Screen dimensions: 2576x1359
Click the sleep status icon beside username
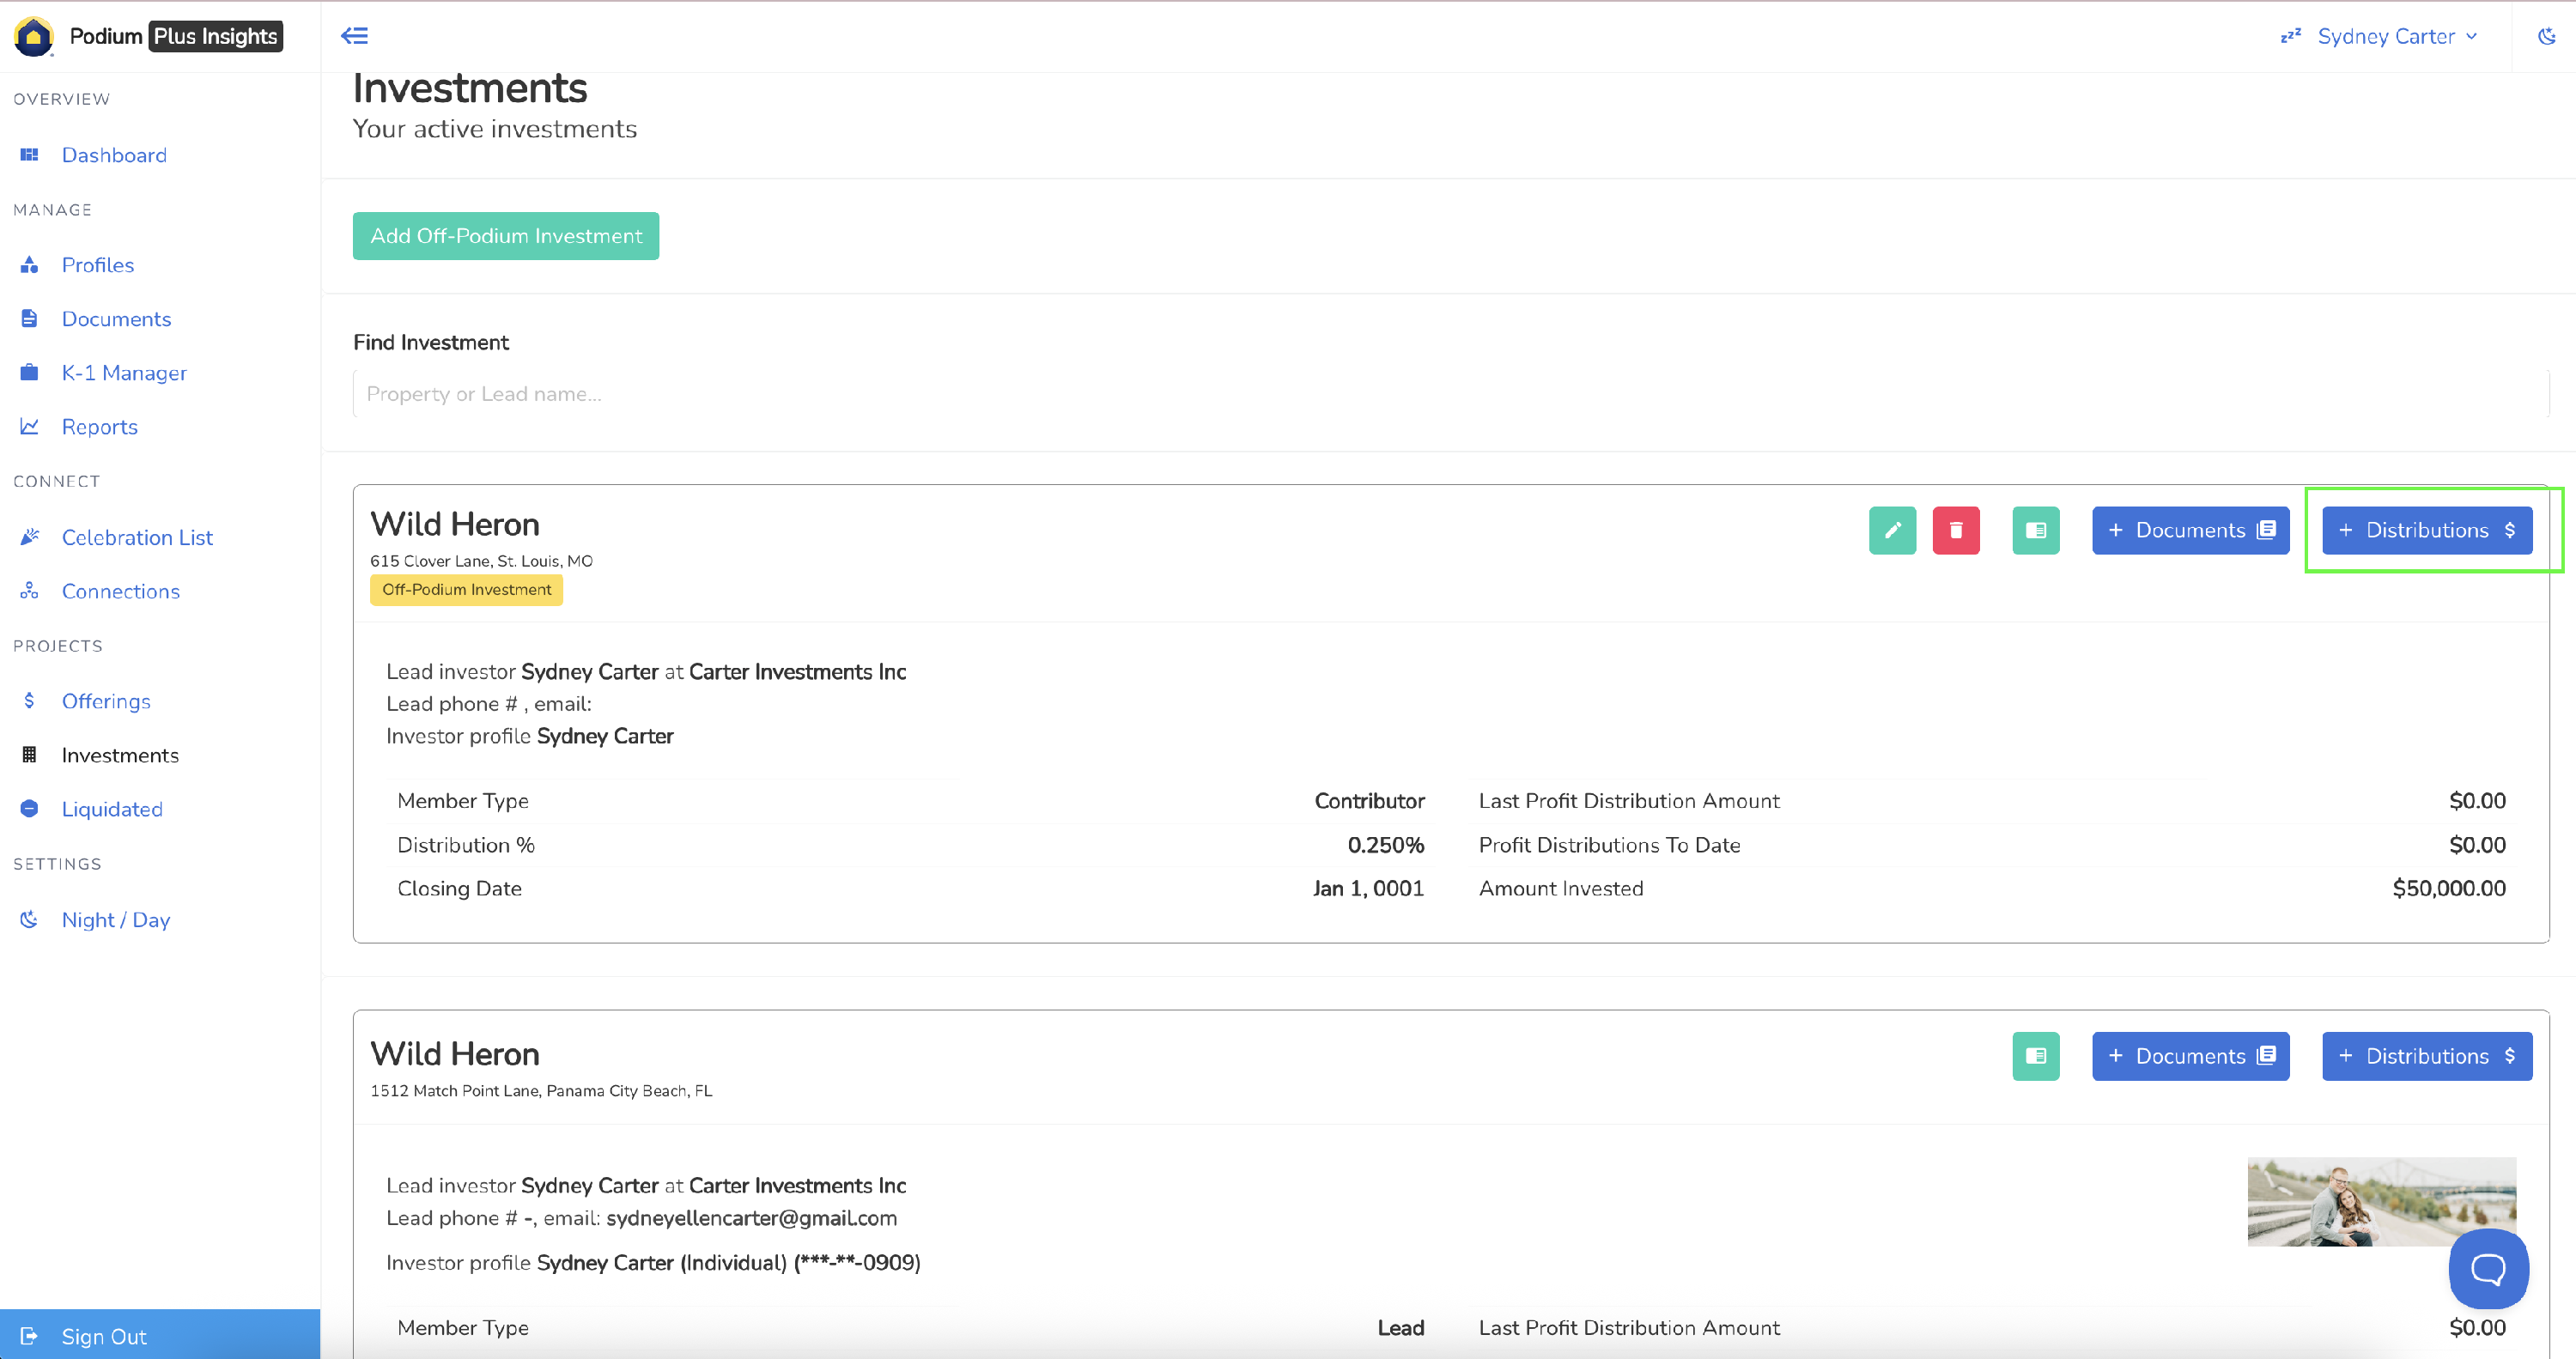pyautogui.click(x=2290, y=36)
